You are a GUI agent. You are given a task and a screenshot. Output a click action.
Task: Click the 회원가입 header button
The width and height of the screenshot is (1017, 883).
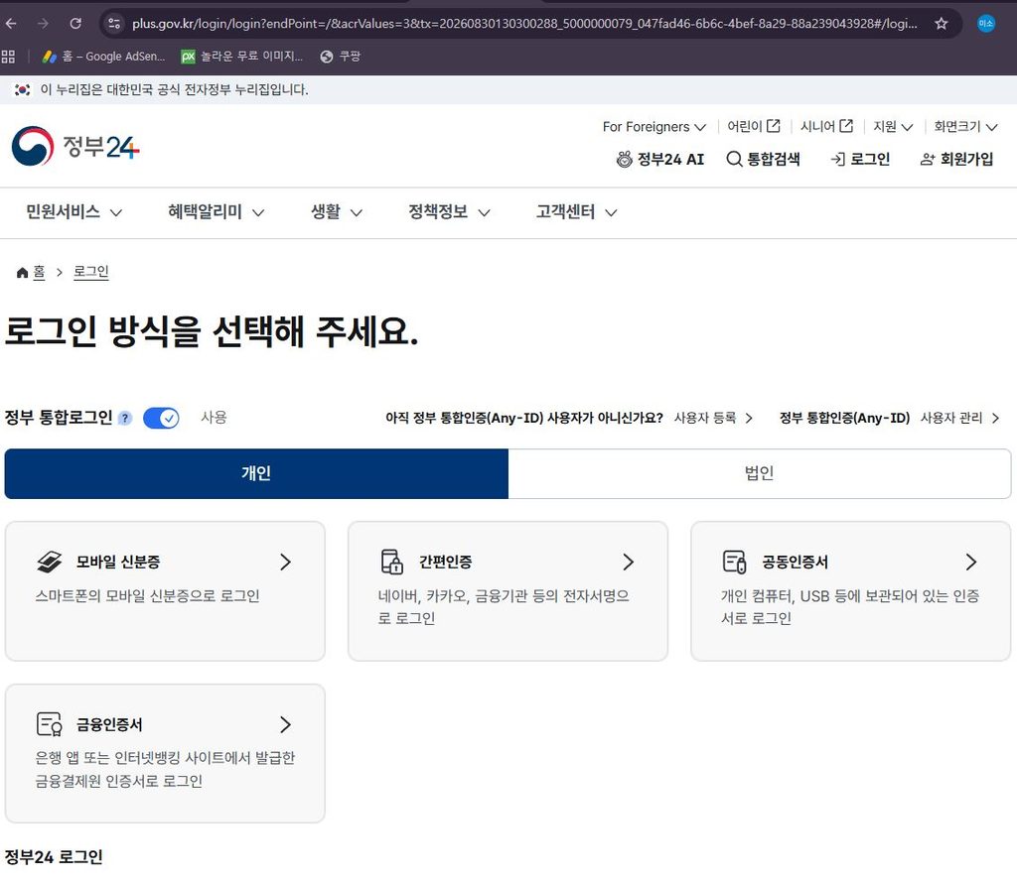tap(956, 160)
